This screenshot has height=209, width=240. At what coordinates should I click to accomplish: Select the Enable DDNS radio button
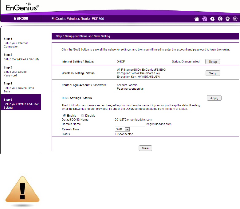click(64, 115)
